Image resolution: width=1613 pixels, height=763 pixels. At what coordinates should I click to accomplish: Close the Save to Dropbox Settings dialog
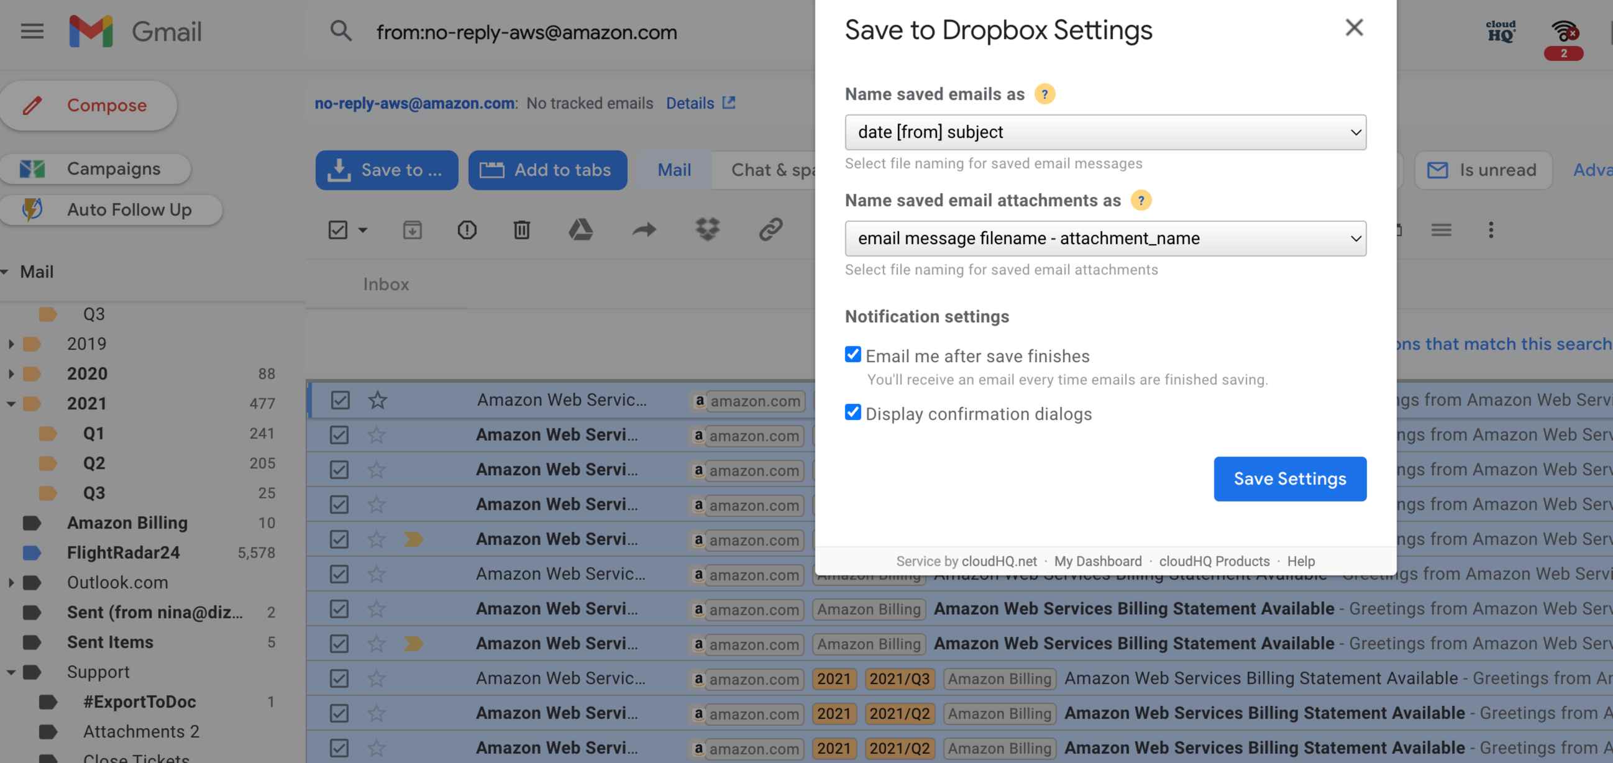1354,27
